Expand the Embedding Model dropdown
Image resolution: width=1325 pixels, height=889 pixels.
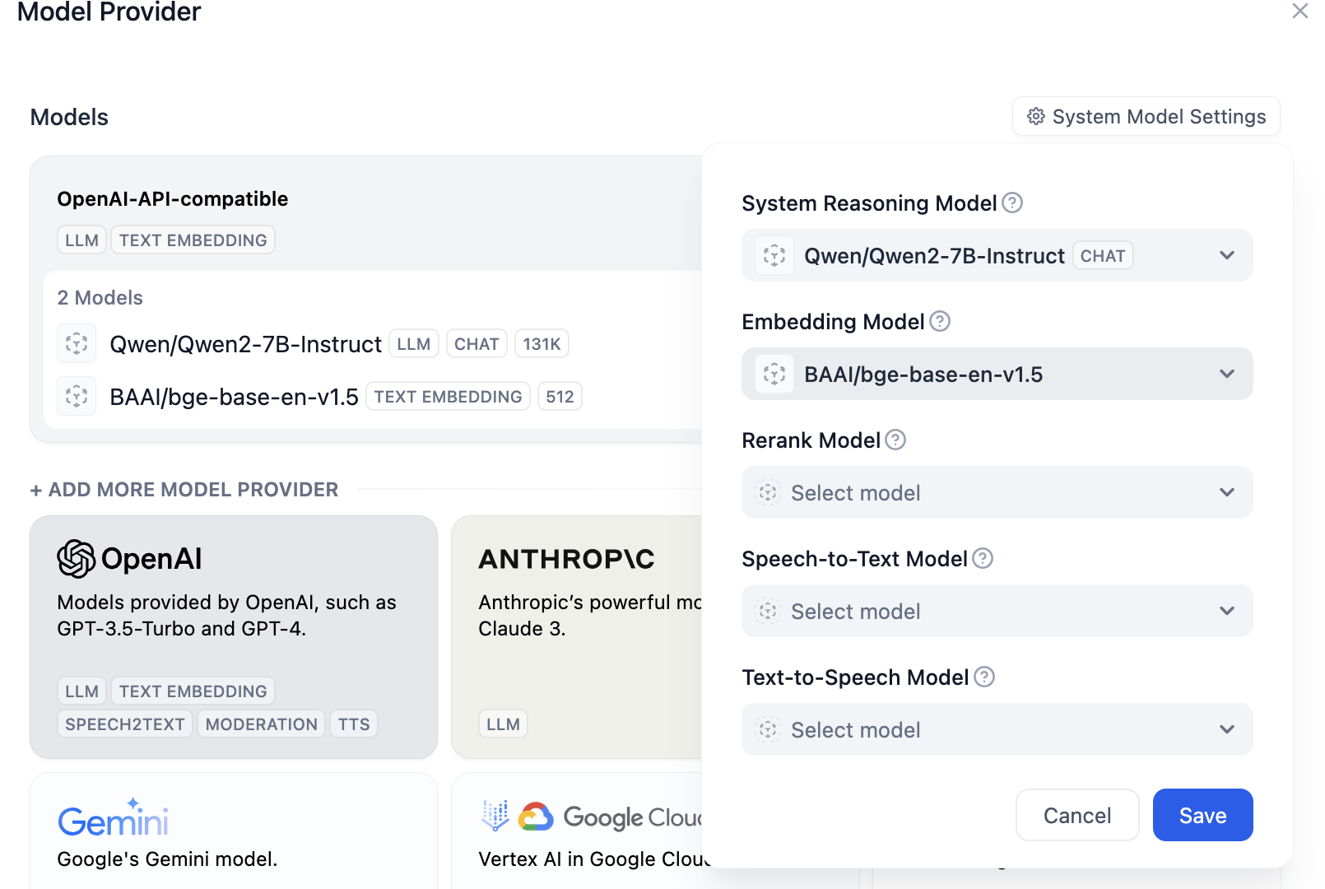coord(997,374)
